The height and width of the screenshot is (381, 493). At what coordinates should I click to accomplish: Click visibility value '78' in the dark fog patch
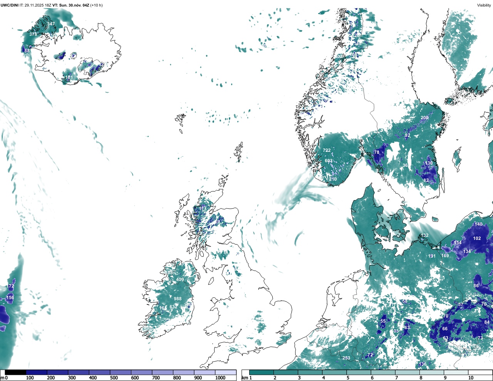pyautogui.click(x=377, y=152)
